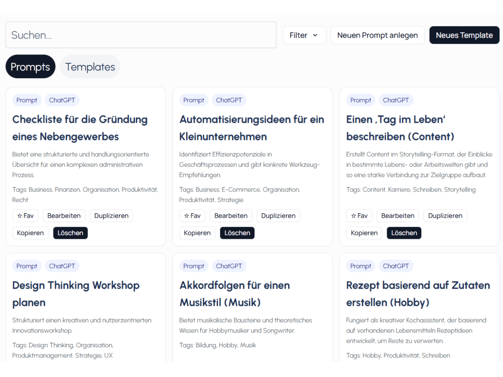Image resolution: width=503 pixels, height=377 pixels.
Task: Click Prompt badge on Akkordfolgen card
Action: point(194,266)
